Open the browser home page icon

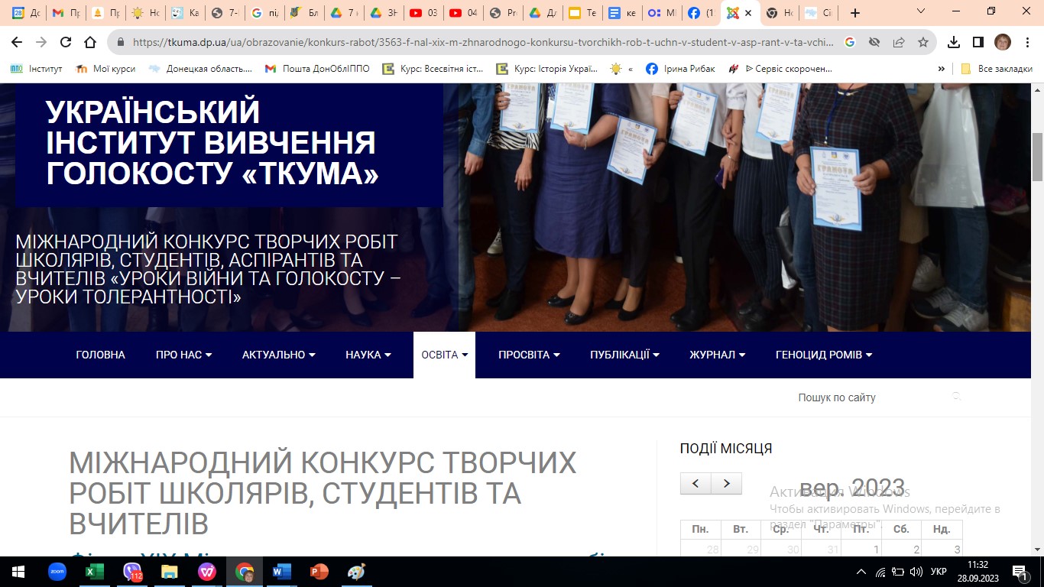click(90, 42)
